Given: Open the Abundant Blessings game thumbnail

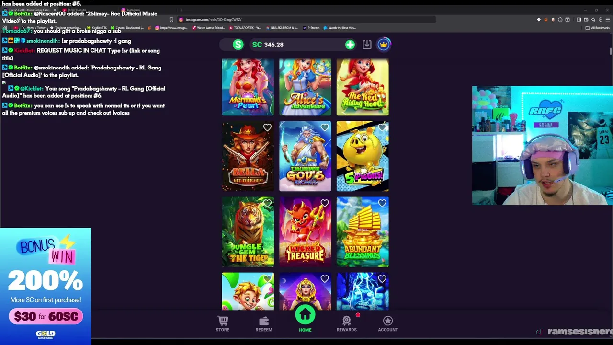Looking at the screenshot, I should pos(363,232).
